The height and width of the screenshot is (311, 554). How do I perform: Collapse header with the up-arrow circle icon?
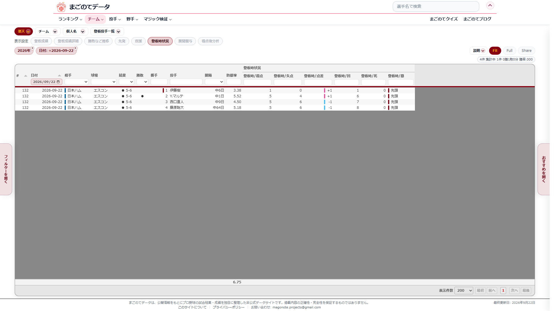point(490,5)
